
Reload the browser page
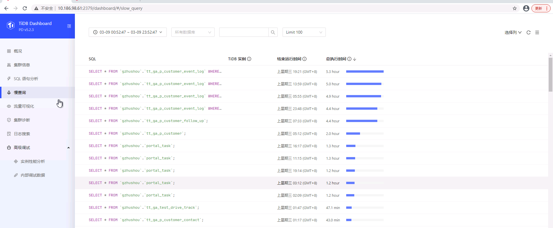tap(25, 8)
